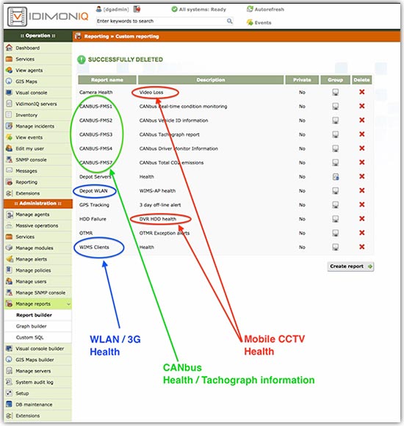Click the red X for GPS Tracking
The width and height of the screenshot is (404, 426).
(x=361, y=205)
